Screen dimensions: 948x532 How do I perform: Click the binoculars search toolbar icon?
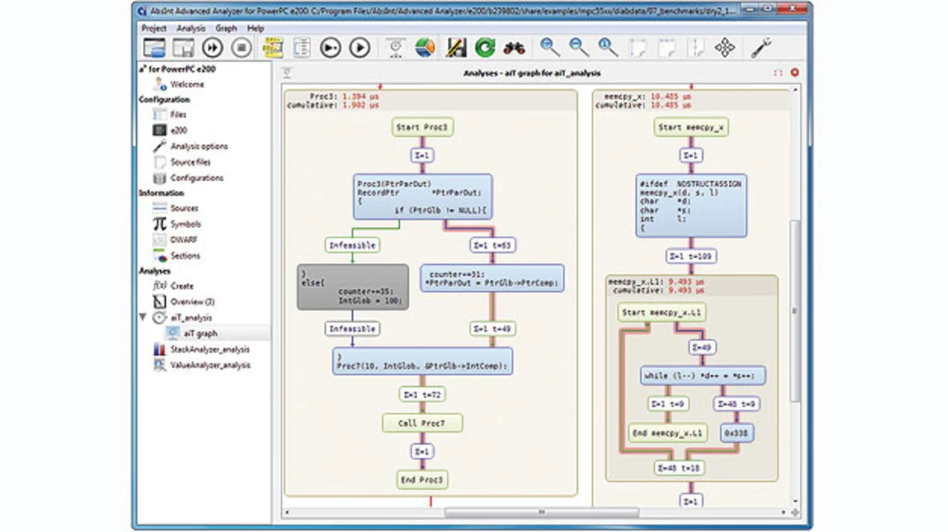tap(514, 48)
